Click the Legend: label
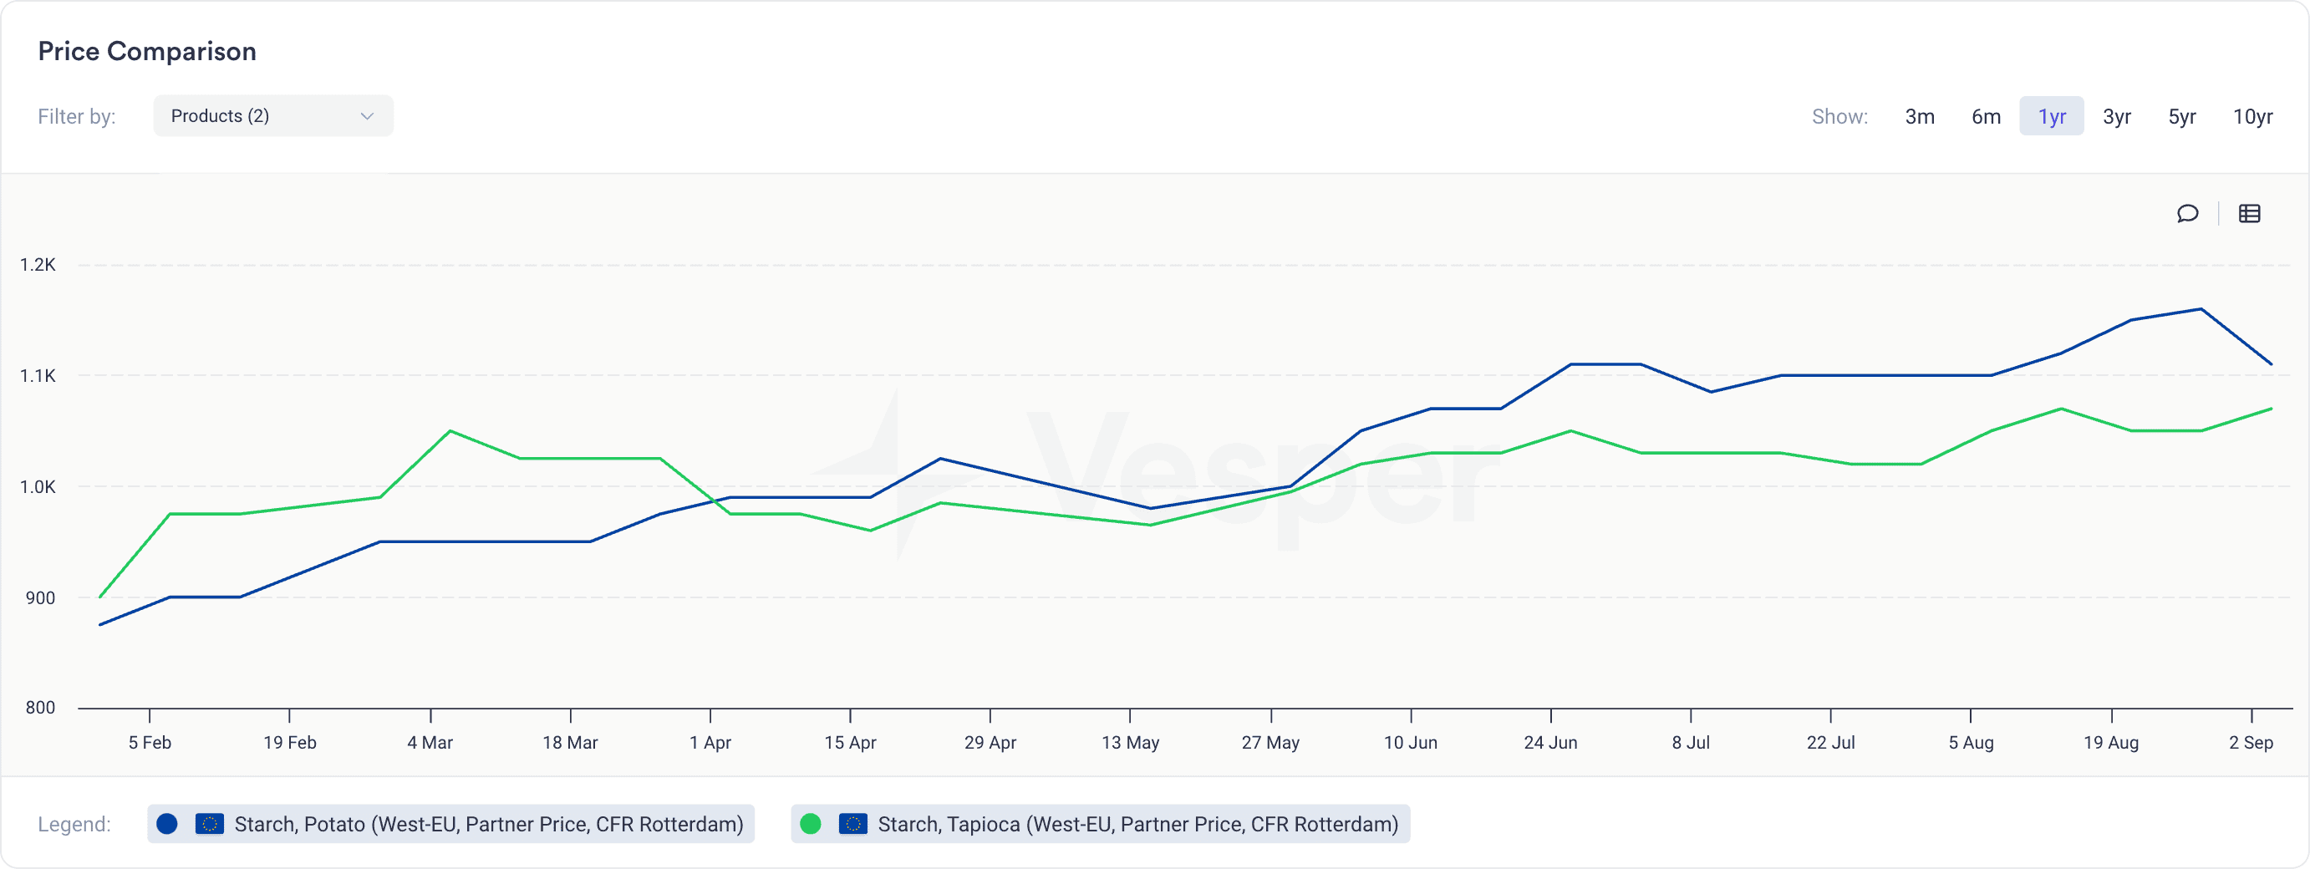 click(74, 824)
